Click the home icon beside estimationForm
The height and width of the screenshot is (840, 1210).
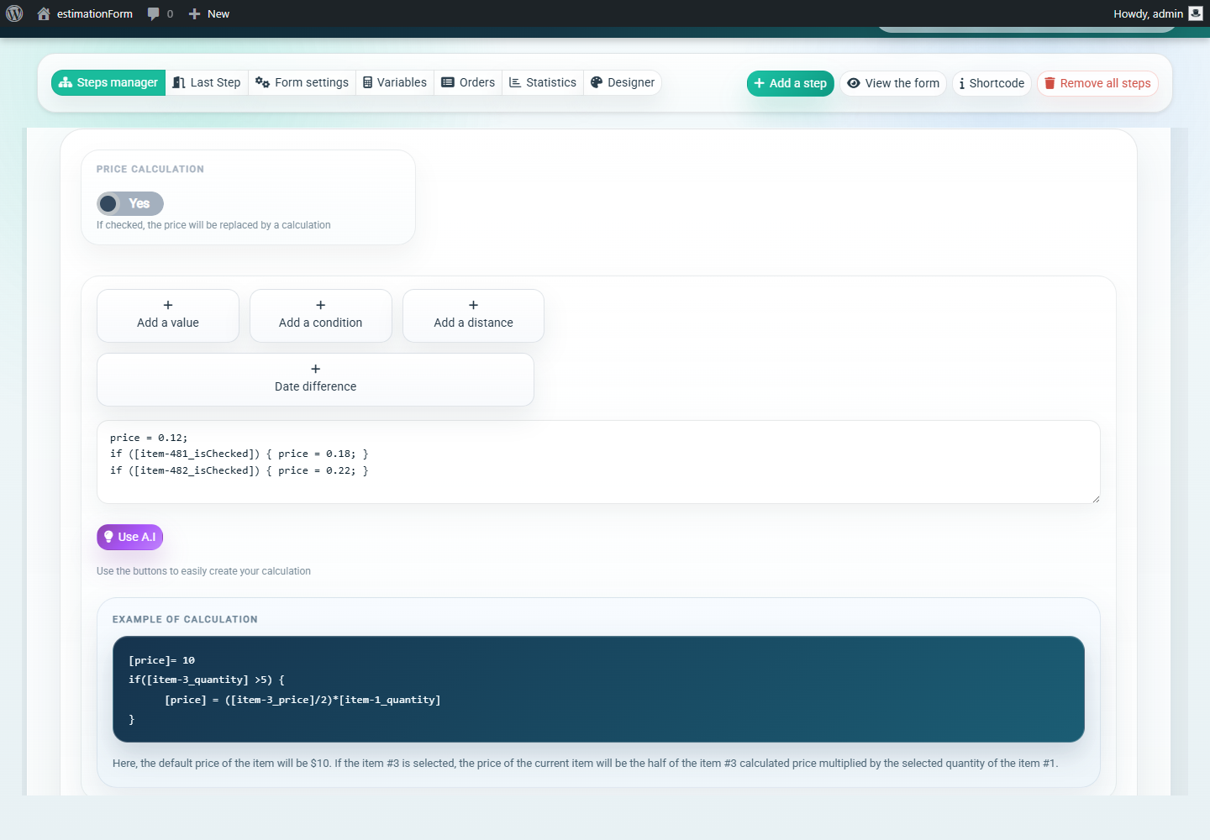point(44,13)
